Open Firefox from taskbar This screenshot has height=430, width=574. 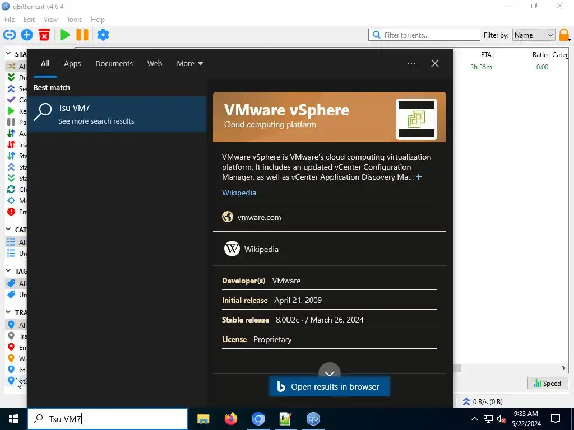tap(230, 419)
